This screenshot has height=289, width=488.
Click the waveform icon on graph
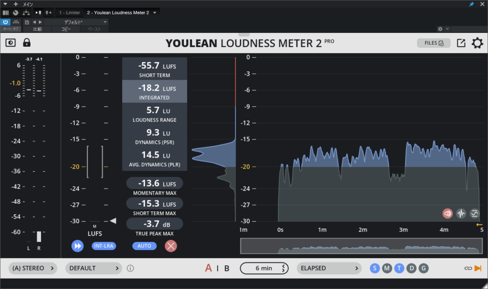coord(461,213)
